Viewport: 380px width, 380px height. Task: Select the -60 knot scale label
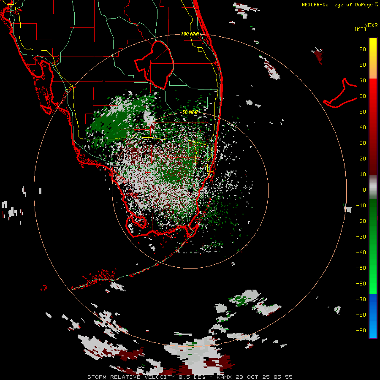tap(361, 284)
